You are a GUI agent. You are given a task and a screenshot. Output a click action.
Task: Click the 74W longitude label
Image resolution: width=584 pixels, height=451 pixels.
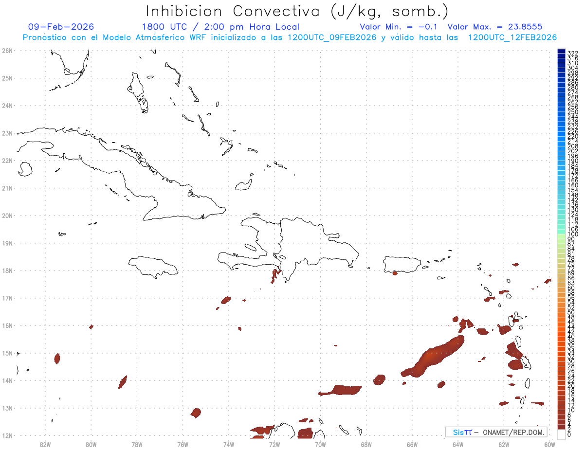coord(229,444)
